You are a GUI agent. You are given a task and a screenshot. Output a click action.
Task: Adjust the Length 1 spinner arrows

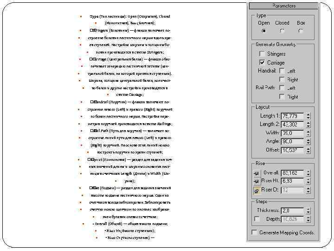tap(308, 116)
